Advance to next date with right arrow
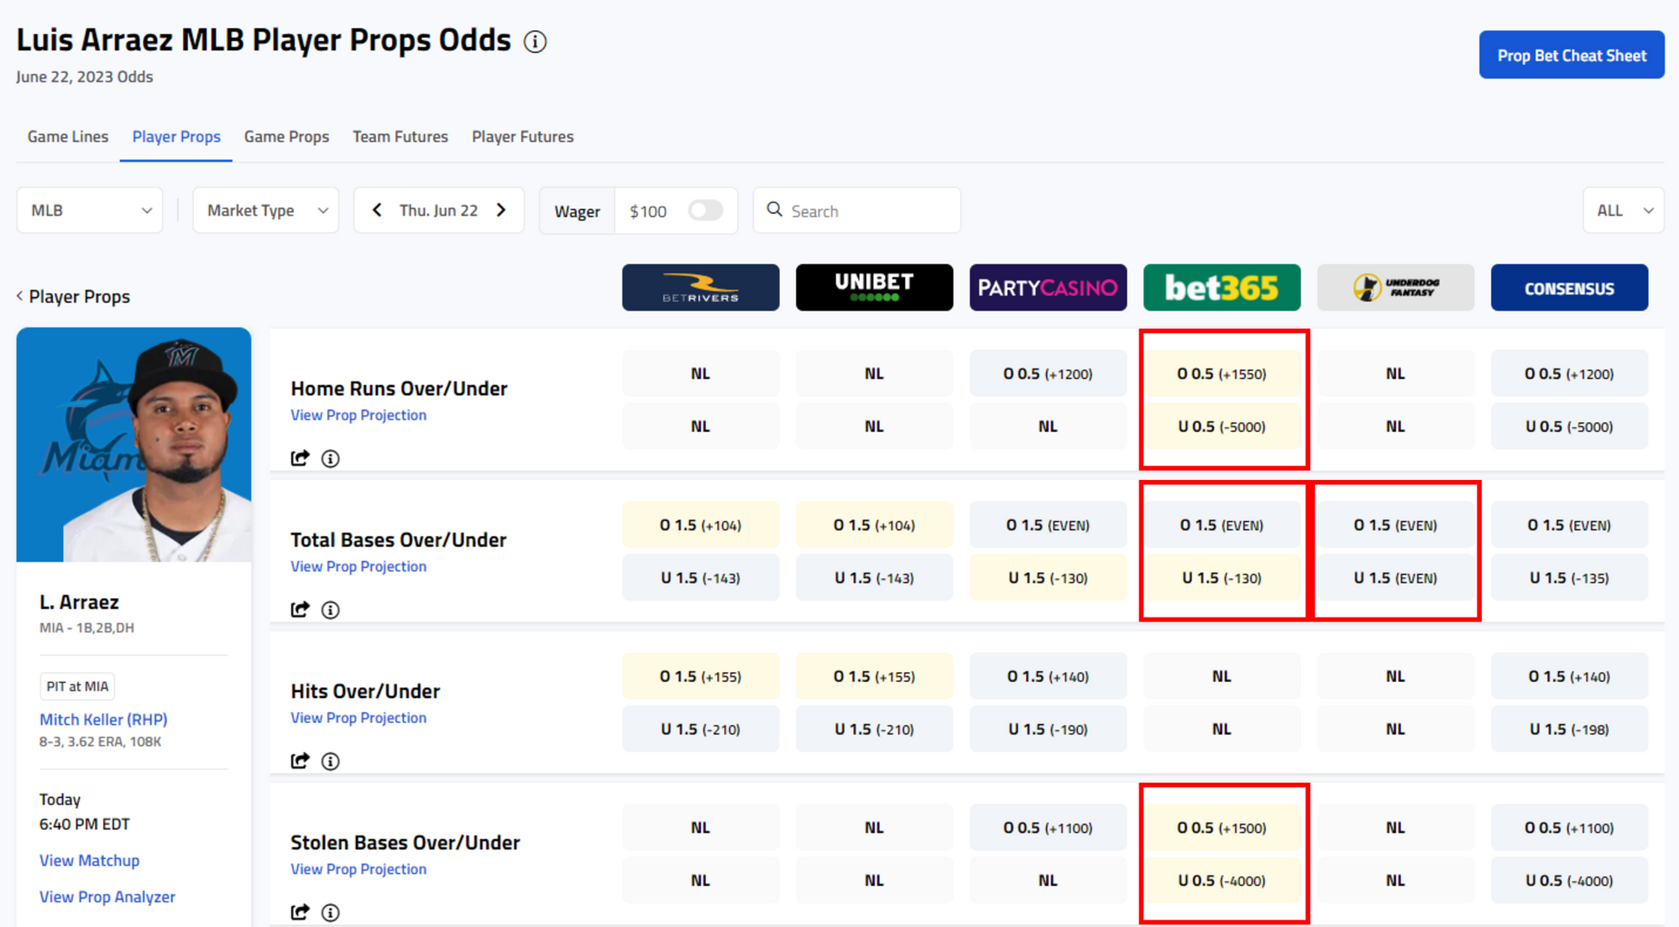This screenshot has width=1679, height=927. click(501, 211)
